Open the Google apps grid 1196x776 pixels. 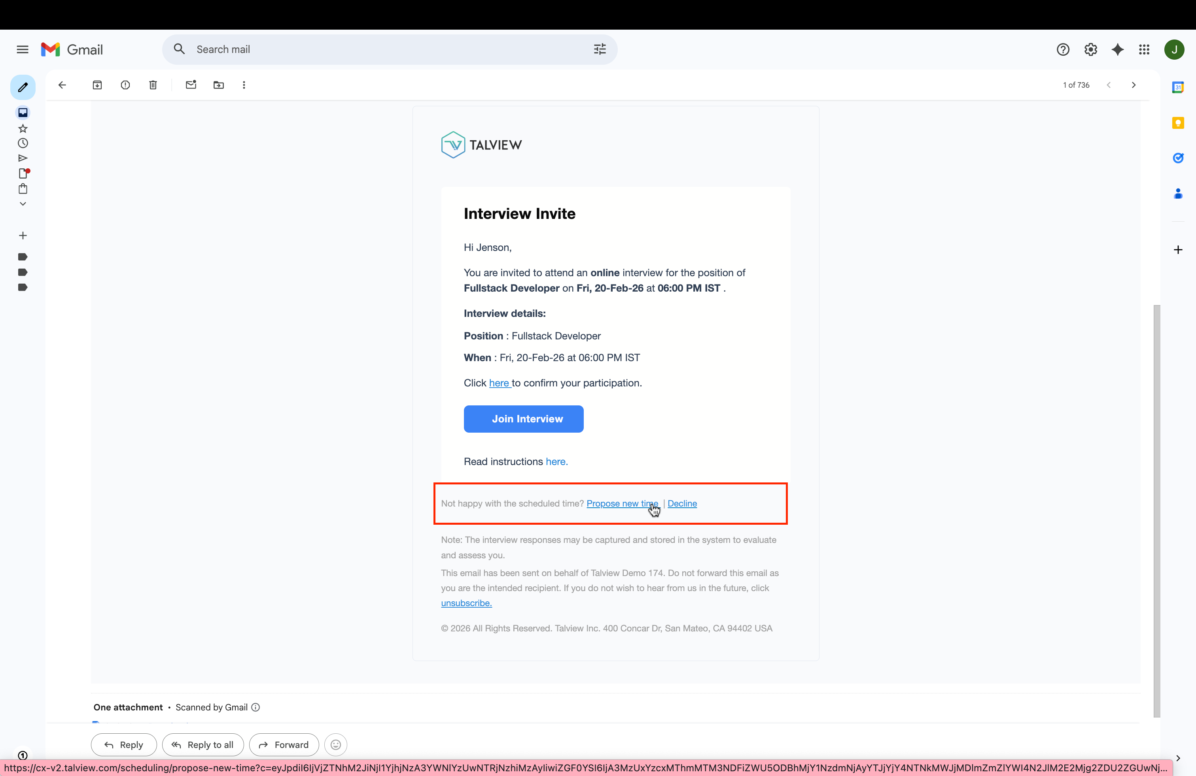1144,49
